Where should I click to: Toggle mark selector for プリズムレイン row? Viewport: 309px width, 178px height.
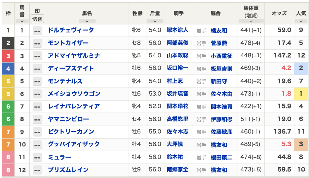click(x=37, y=170)
